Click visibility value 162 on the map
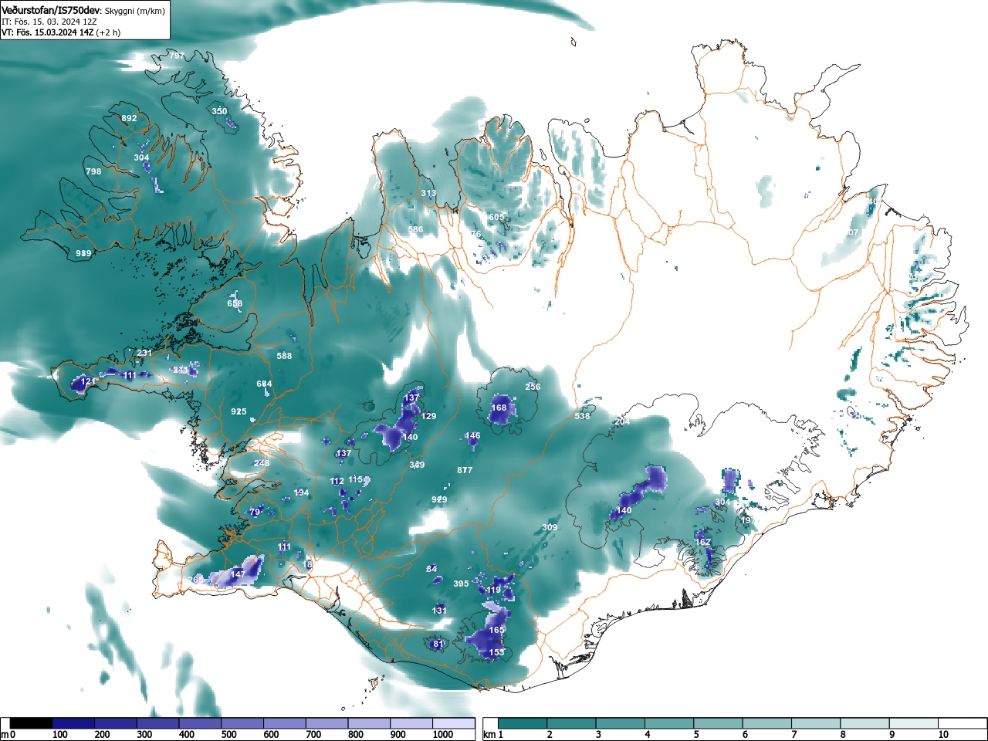This screenshot has height=741, width=988. [702, 542]
